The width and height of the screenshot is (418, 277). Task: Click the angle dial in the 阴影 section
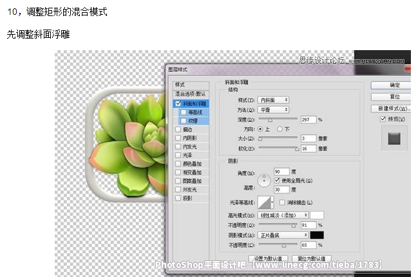point(264,181)
